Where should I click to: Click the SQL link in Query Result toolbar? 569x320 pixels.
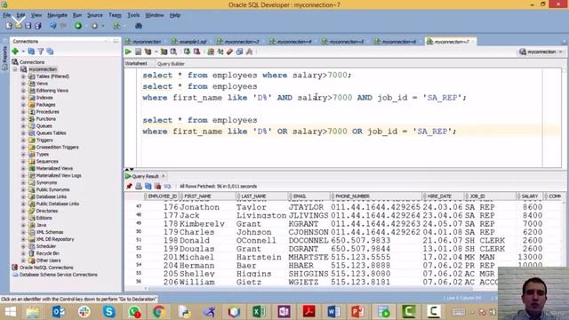click(167, 187)
